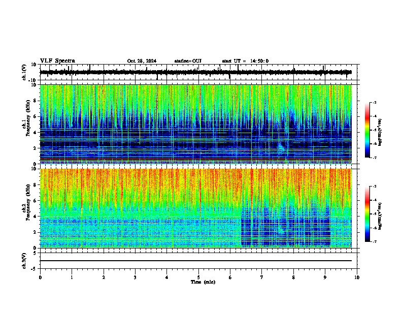The height and width of the screenshot is (311, 402).
Task: Click the ch.3(V) axis label
Action: point(24,261)
